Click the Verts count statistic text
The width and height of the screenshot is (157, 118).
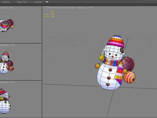click(x=49, y=16)
